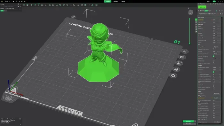The image size is (224, 126).
Task: Click the green layer height slider handle
Action: (x=189, y=19)
